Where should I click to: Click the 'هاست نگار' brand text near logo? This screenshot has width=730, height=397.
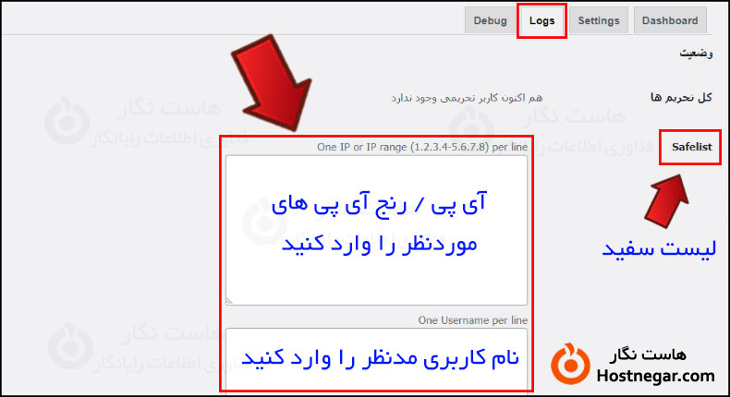point(648,355)
